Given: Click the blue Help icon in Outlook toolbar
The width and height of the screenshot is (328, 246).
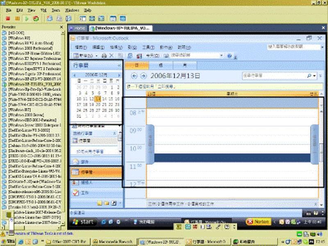Looking at the screenshot, I should coord(230,56).
